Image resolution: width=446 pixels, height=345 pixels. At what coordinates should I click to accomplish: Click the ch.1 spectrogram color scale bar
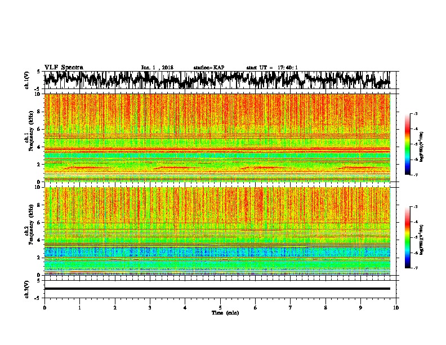coord(407,144)
